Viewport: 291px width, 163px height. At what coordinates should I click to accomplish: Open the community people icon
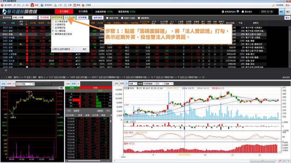point(55,5)
